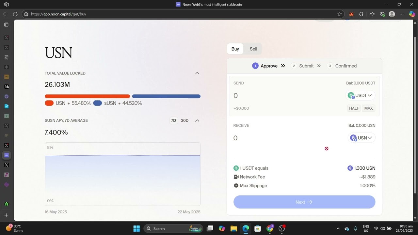
Task: Open the browser Extensions puzzle icon
Action: (361, 14)
